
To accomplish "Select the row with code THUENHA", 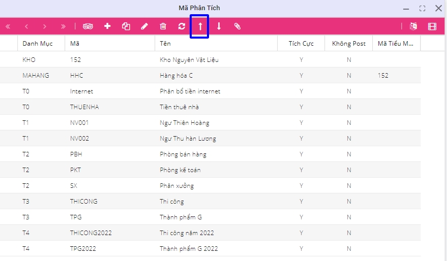I will [84, 107].
